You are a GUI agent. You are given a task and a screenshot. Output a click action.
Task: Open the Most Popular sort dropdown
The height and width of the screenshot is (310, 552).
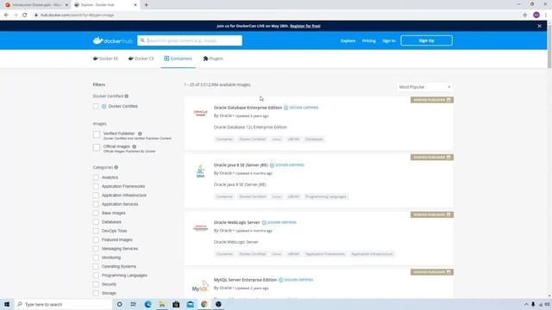point(424,87)
